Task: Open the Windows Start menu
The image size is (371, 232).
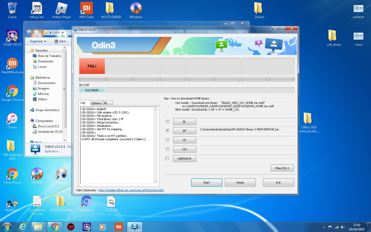Action: click(x=7, y=227)
